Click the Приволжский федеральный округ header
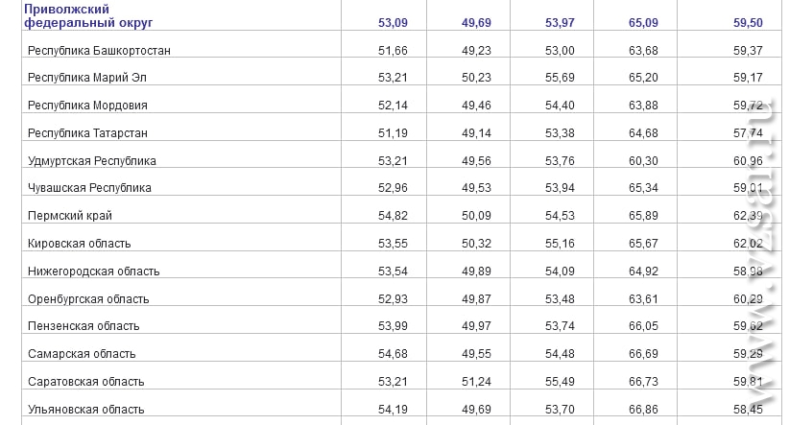The width and height of the screenshot is (789, 425). pyautogui.click(x=88, y=15)
